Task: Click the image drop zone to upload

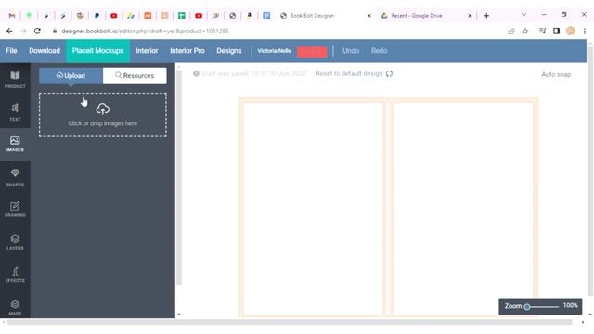Action: (x=103, y=115)
